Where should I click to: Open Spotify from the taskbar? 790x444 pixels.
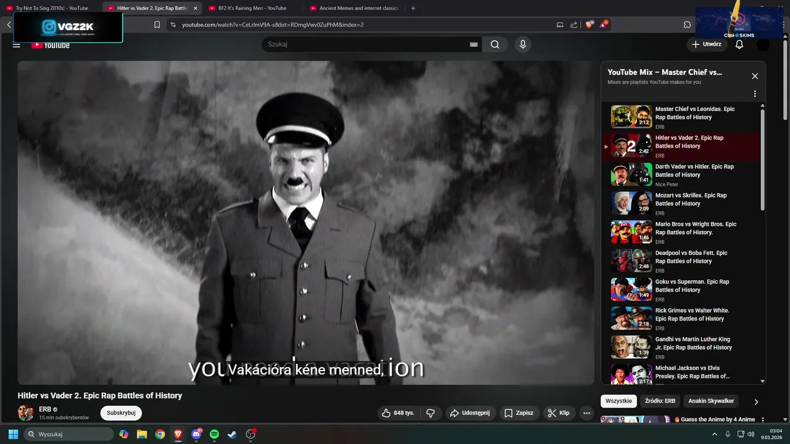click(214, 434)
